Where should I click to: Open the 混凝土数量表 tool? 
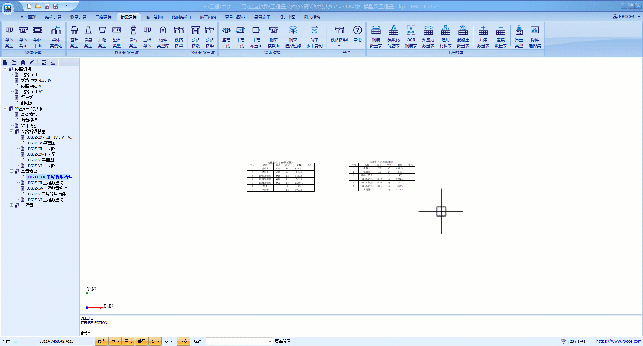coord(463,36)
